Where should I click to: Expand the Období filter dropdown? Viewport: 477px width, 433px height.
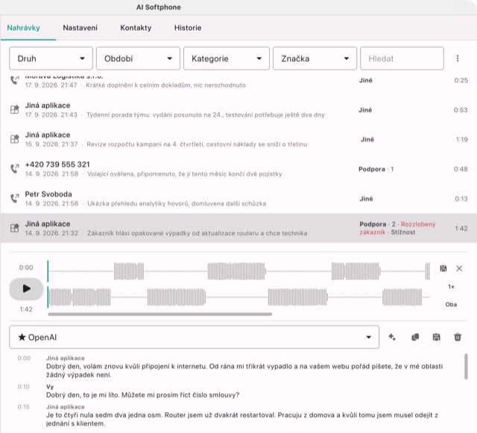click(x=138, y=58)
